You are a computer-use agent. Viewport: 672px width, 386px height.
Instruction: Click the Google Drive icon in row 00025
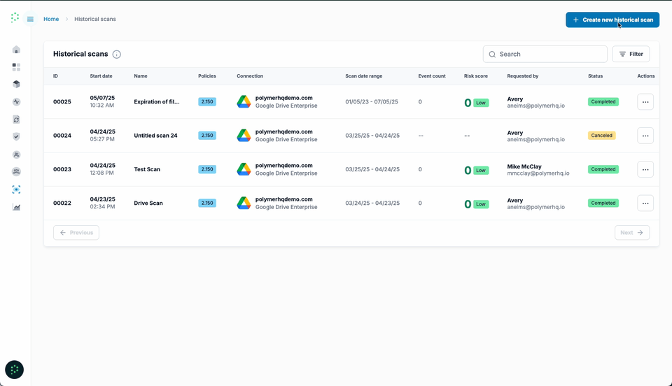(244, 102)
